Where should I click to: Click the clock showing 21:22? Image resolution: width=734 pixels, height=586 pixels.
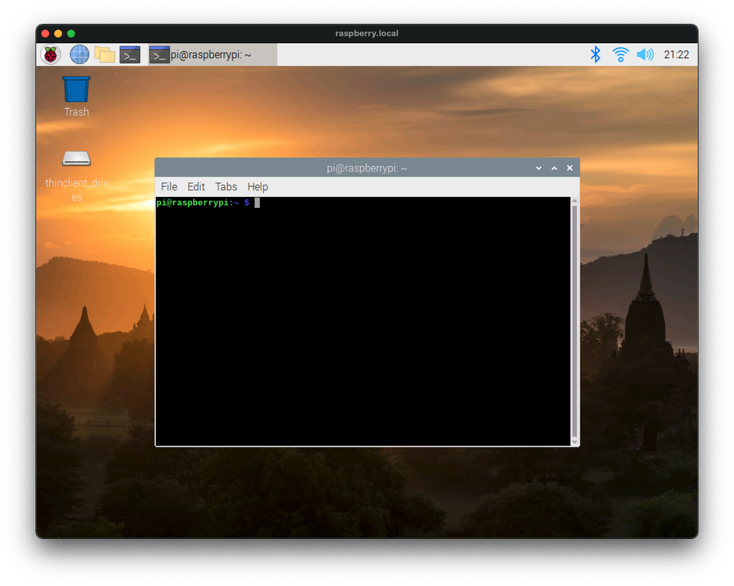[x=676, y=55]
